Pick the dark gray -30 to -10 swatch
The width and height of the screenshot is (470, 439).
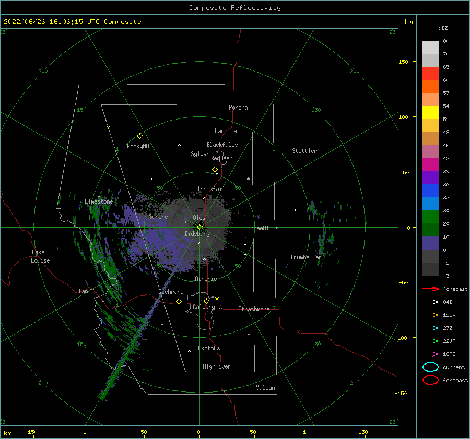430,269
